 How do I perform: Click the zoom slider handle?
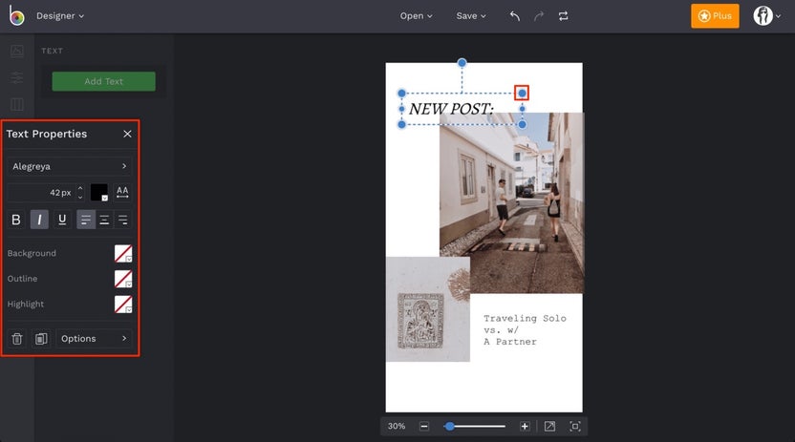coord(449,427)
